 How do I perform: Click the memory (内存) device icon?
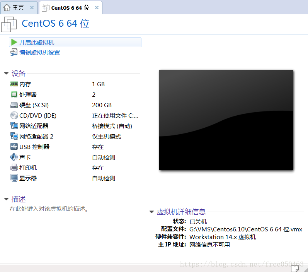(x=14, y=84)
